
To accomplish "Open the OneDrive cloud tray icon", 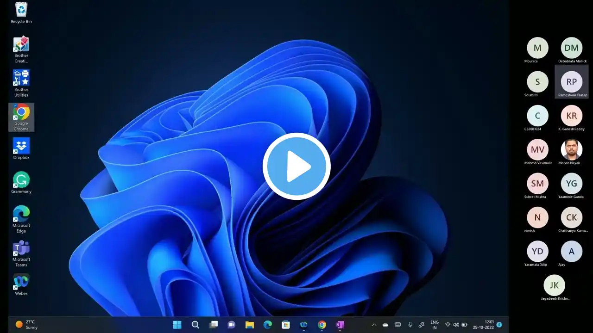I will click(385, 325).
